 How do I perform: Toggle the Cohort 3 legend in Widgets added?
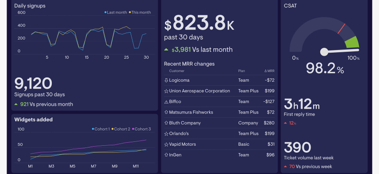[x=142, y=129]
